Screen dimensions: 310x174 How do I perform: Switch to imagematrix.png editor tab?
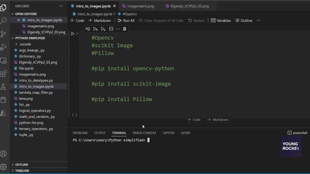(x=138, y=6)
